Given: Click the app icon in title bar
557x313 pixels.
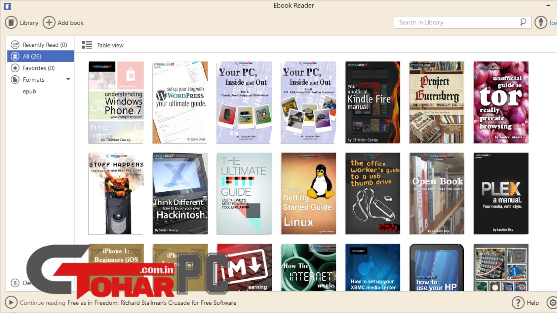Looking at the screenshot, I should tap(7, 6).
